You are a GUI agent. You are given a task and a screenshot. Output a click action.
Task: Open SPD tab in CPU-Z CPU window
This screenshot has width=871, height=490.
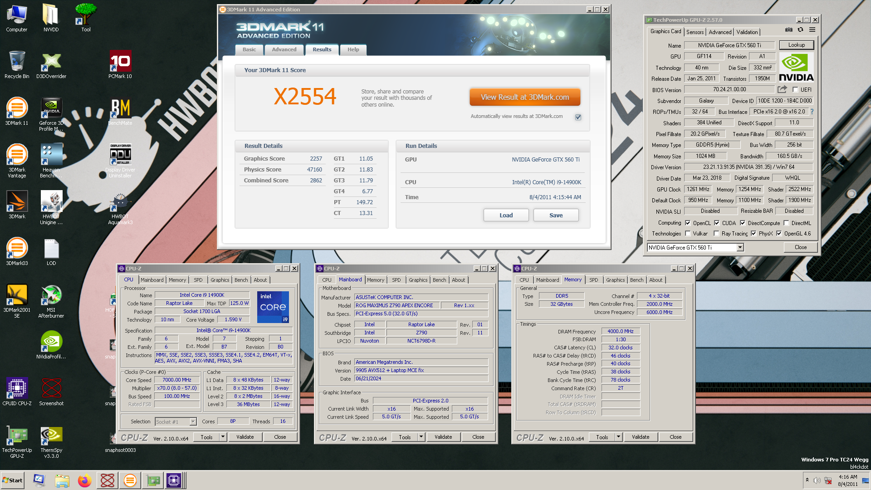tap(198, 280)
